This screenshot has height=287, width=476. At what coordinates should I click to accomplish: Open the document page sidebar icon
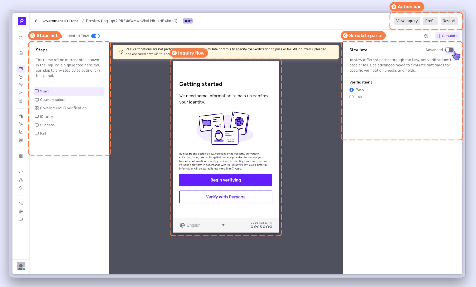(x=21, y=101)
